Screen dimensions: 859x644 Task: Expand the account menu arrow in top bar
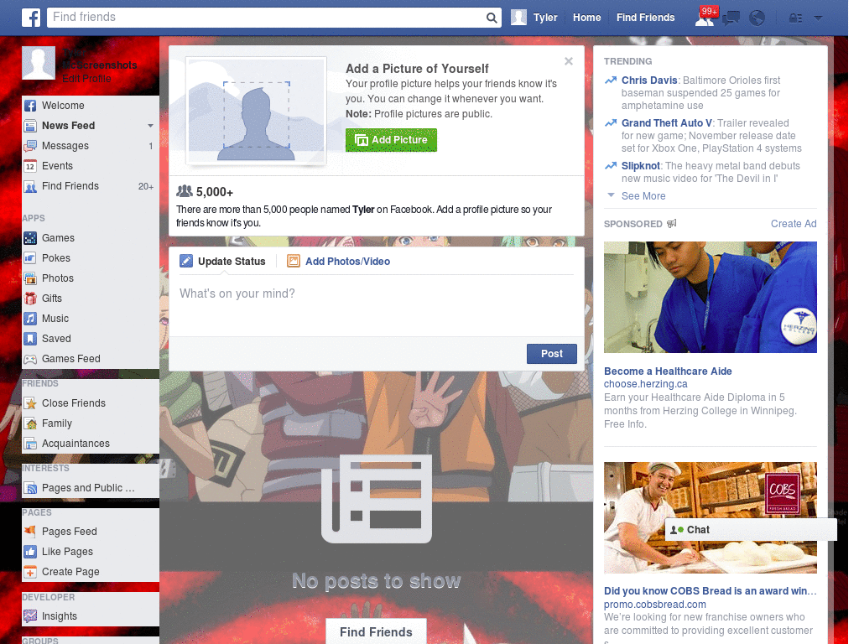coord(818,18)
